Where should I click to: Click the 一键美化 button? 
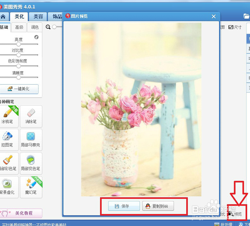[19, 89]
